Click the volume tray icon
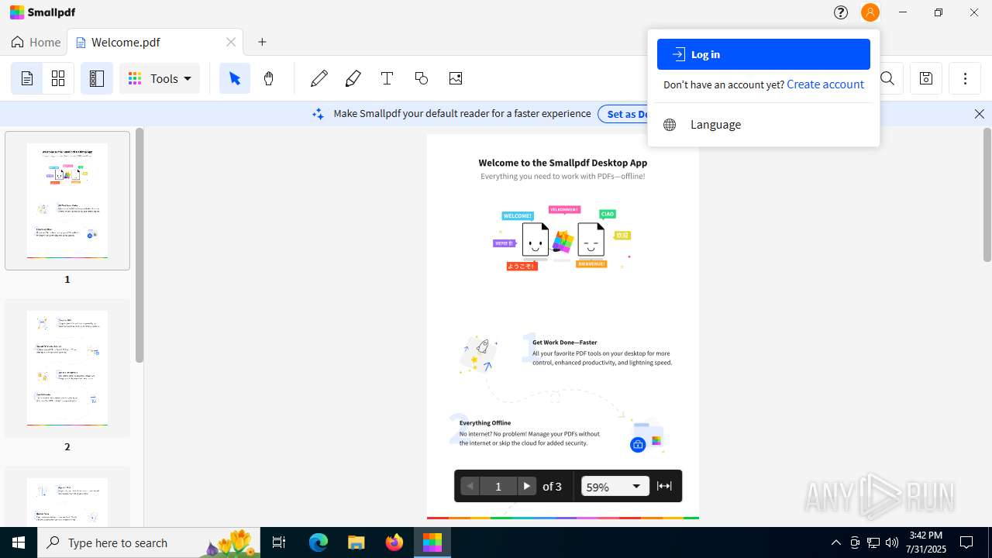The image size is (992, 558). pos(892,542)
